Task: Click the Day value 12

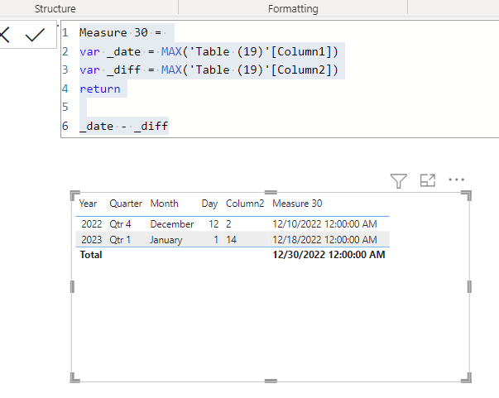Action: click(214, 224)
